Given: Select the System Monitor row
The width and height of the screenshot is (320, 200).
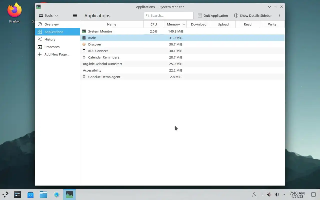Looking at the screenshot, I should [x=182, y=31].
